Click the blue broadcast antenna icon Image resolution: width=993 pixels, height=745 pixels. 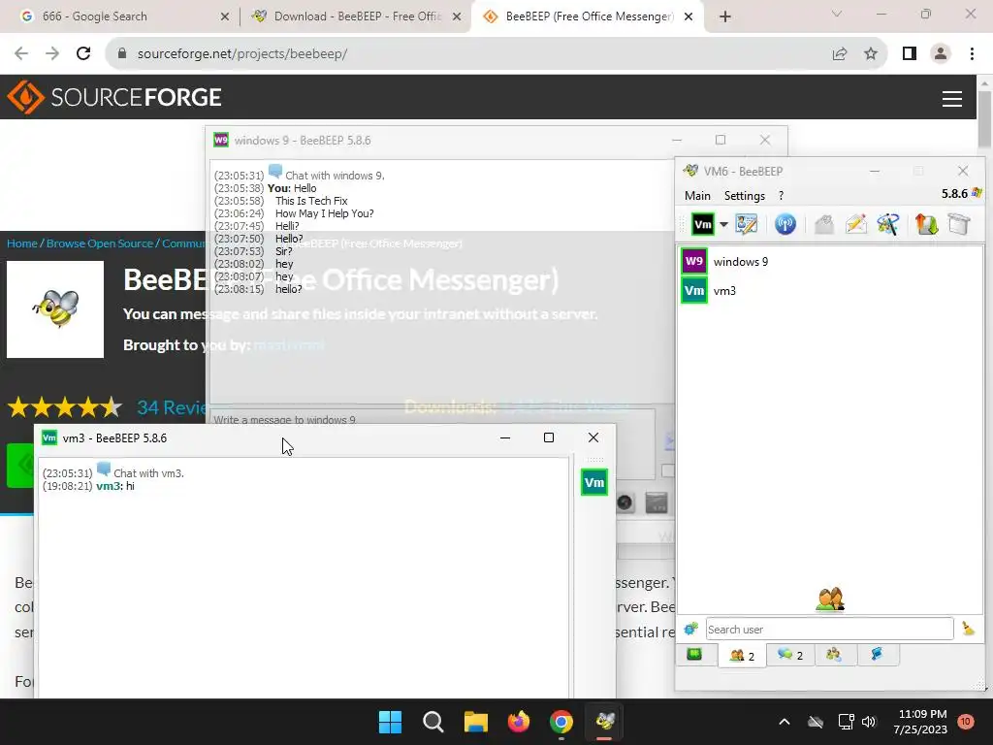pyautogui.click(x=785, y=224)
